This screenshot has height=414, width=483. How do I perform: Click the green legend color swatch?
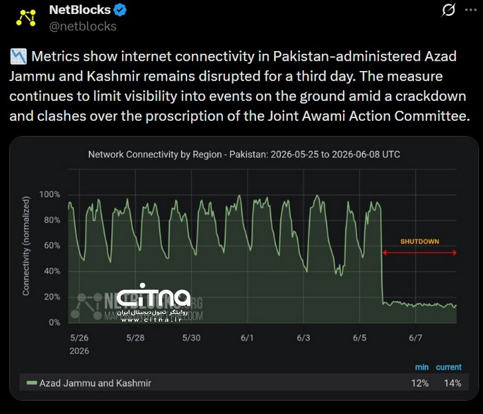32,383
